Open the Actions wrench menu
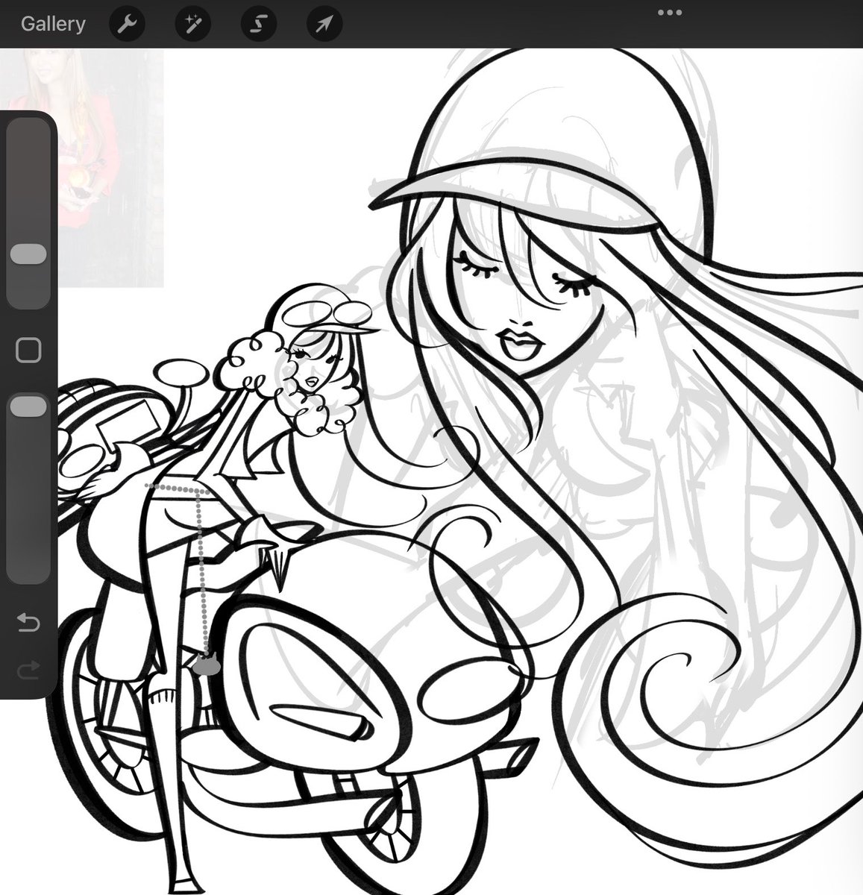The image size is (863, 895). tap(127, 24)
